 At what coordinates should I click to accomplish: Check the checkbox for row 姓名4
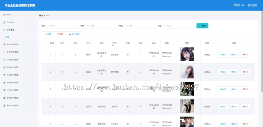tap(45, 106)
